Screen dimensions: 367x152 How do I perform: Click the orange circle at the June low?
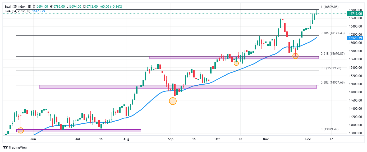pos(21,130)
